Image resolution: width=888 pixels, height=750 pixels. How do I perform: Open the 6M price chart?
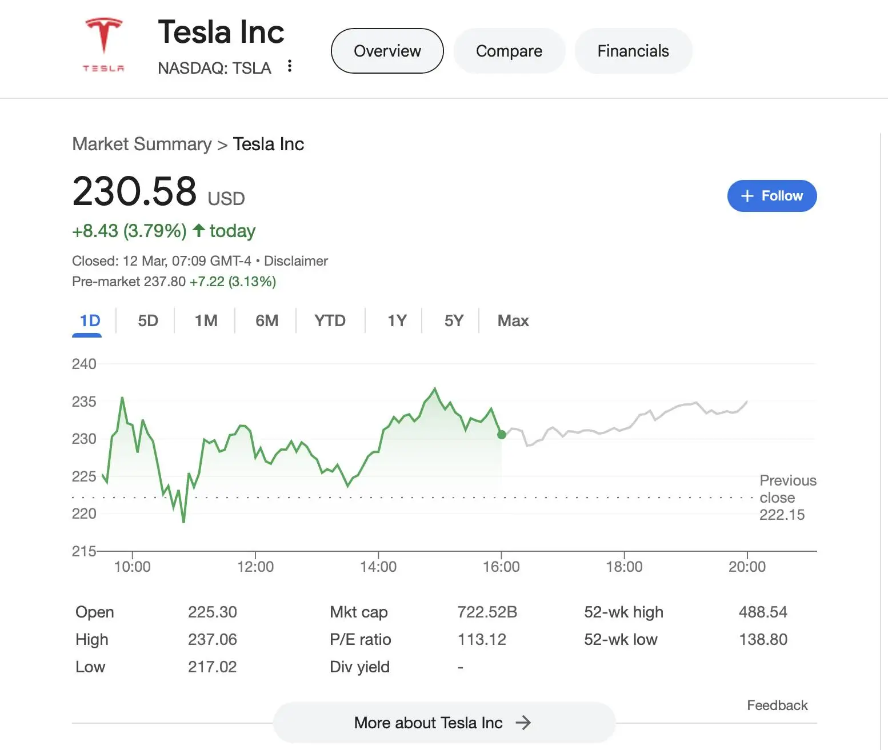pos(266,320)
